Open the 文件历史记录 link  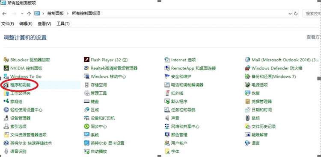point(264,127)
